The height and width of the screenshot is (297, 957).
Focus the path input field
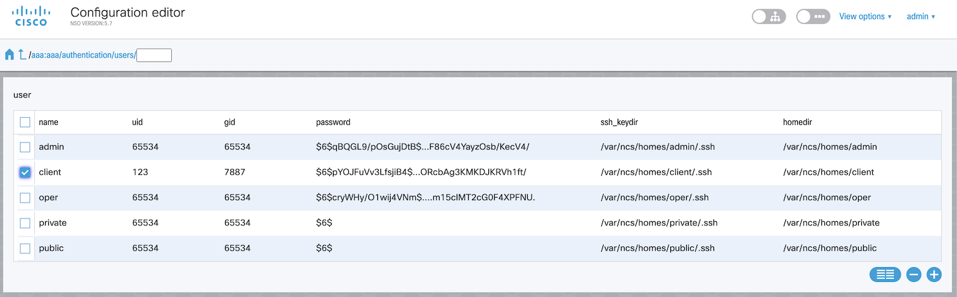154,55
